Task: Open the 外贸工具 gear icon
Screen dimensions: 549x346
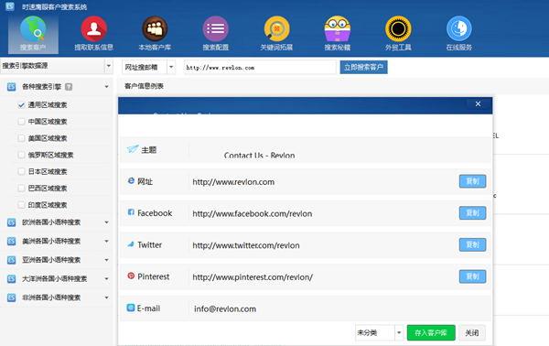Action: [x=398, y=28]
